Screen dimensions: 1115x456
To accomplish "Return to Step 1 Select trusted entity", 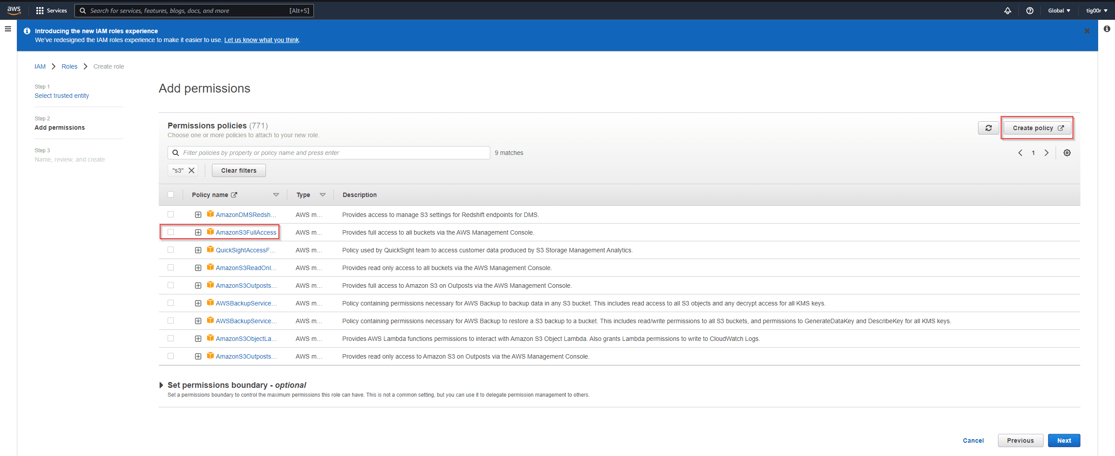I will (62, 96).
